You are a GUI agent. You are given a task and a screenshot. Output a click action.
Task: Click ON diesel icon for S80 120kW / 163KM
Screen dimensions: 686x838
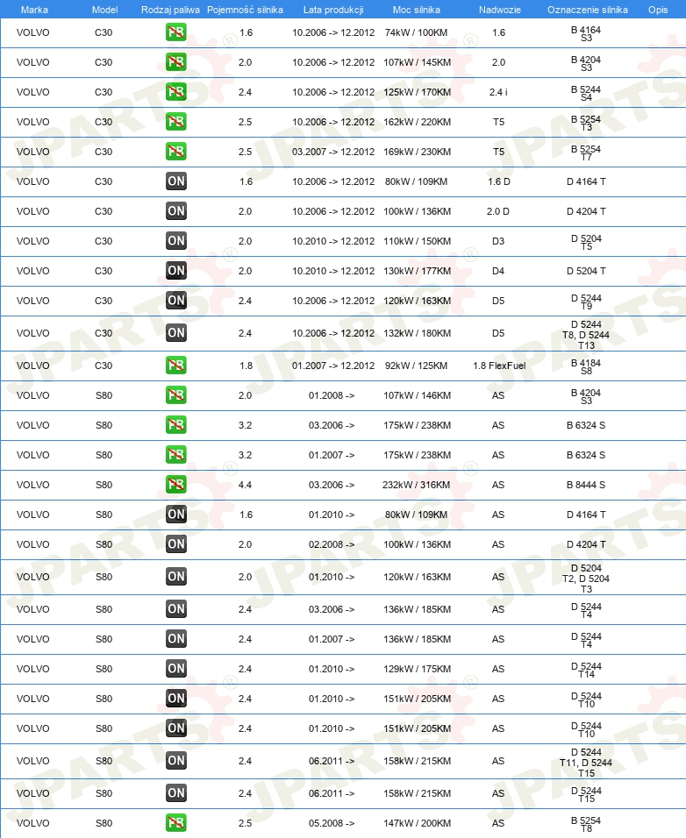176,577
